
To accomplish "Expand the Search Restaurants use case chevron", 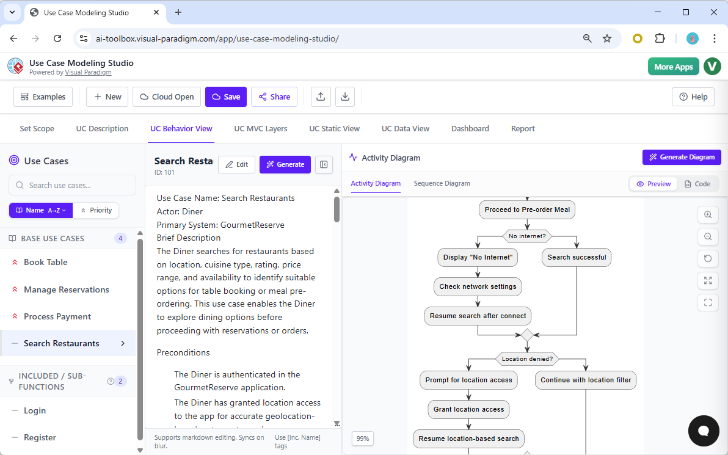I will (x=123, y=343).
